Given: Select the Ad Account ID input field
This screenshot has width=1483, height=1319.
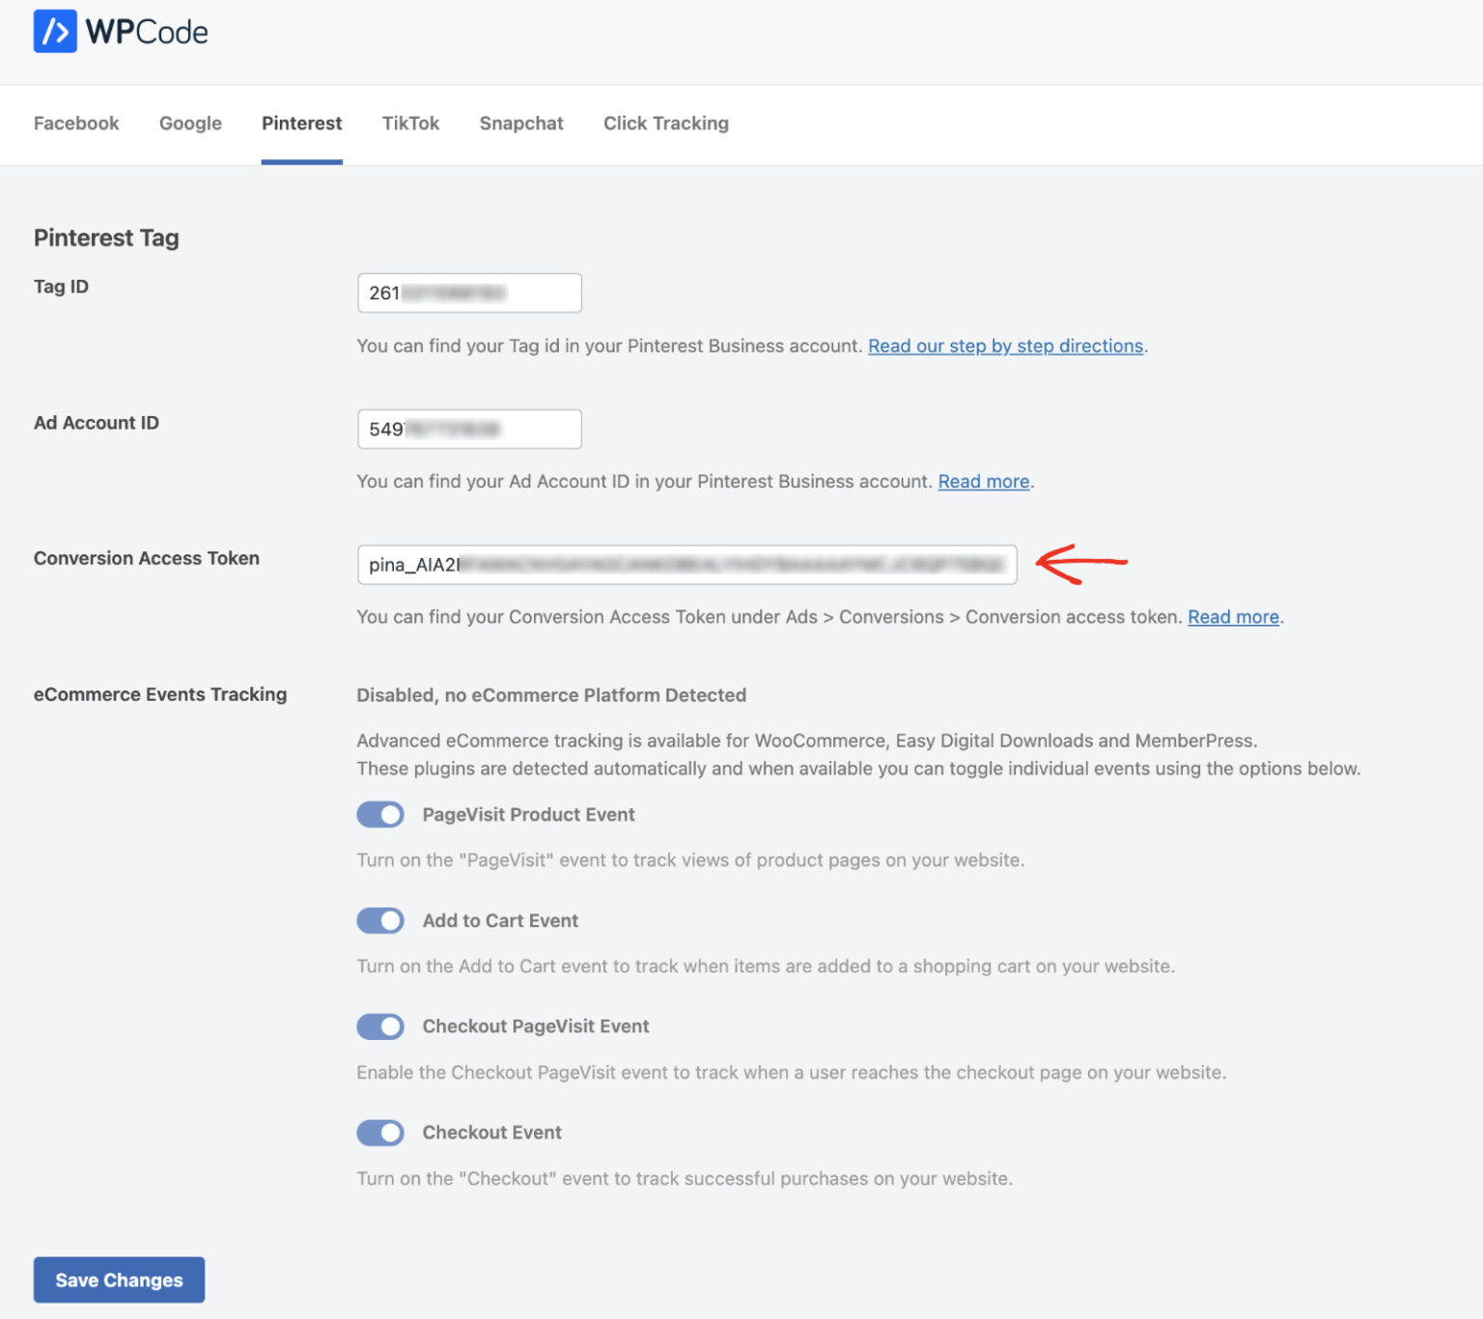Looking at the screenshot, I should [469, 429].
